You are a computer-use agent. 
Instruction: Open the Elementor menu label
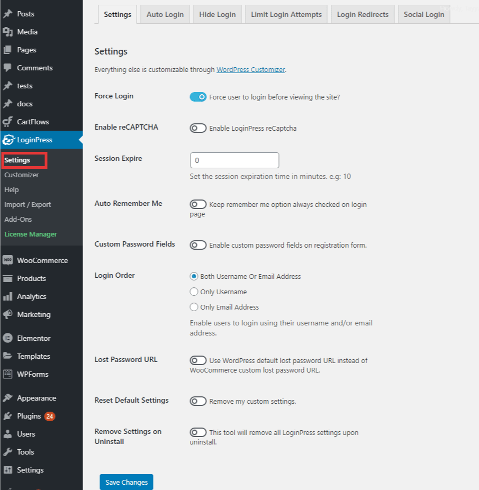click(x=34, y=338)
